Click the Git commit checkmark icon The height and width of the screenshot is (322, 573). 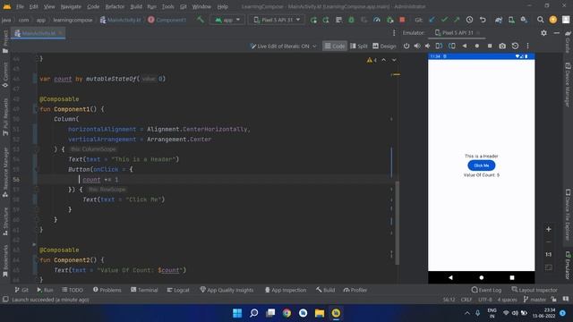click(x=444, y=20)
